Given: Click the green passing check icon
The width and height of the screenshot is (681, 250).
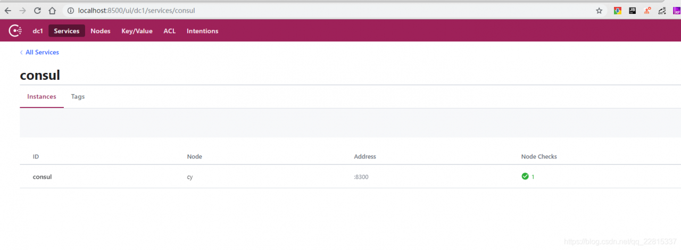Looking at the screenshot, I should tap(525, 177).
